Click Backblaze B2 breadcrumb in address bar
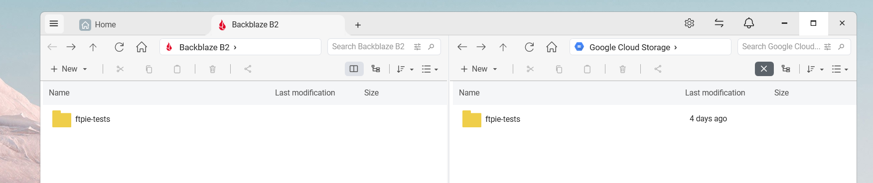This screenshot has width=873, height=183. point(204,47)
